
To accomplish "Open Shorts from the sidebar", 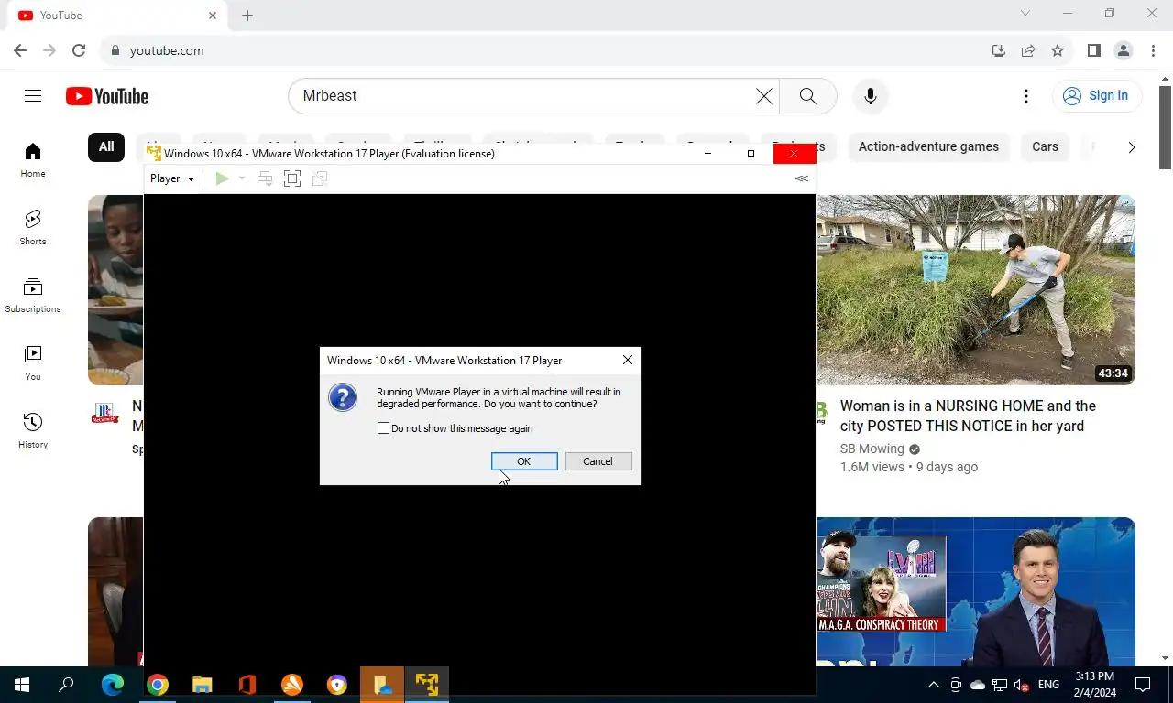I will tap(33, 228).
